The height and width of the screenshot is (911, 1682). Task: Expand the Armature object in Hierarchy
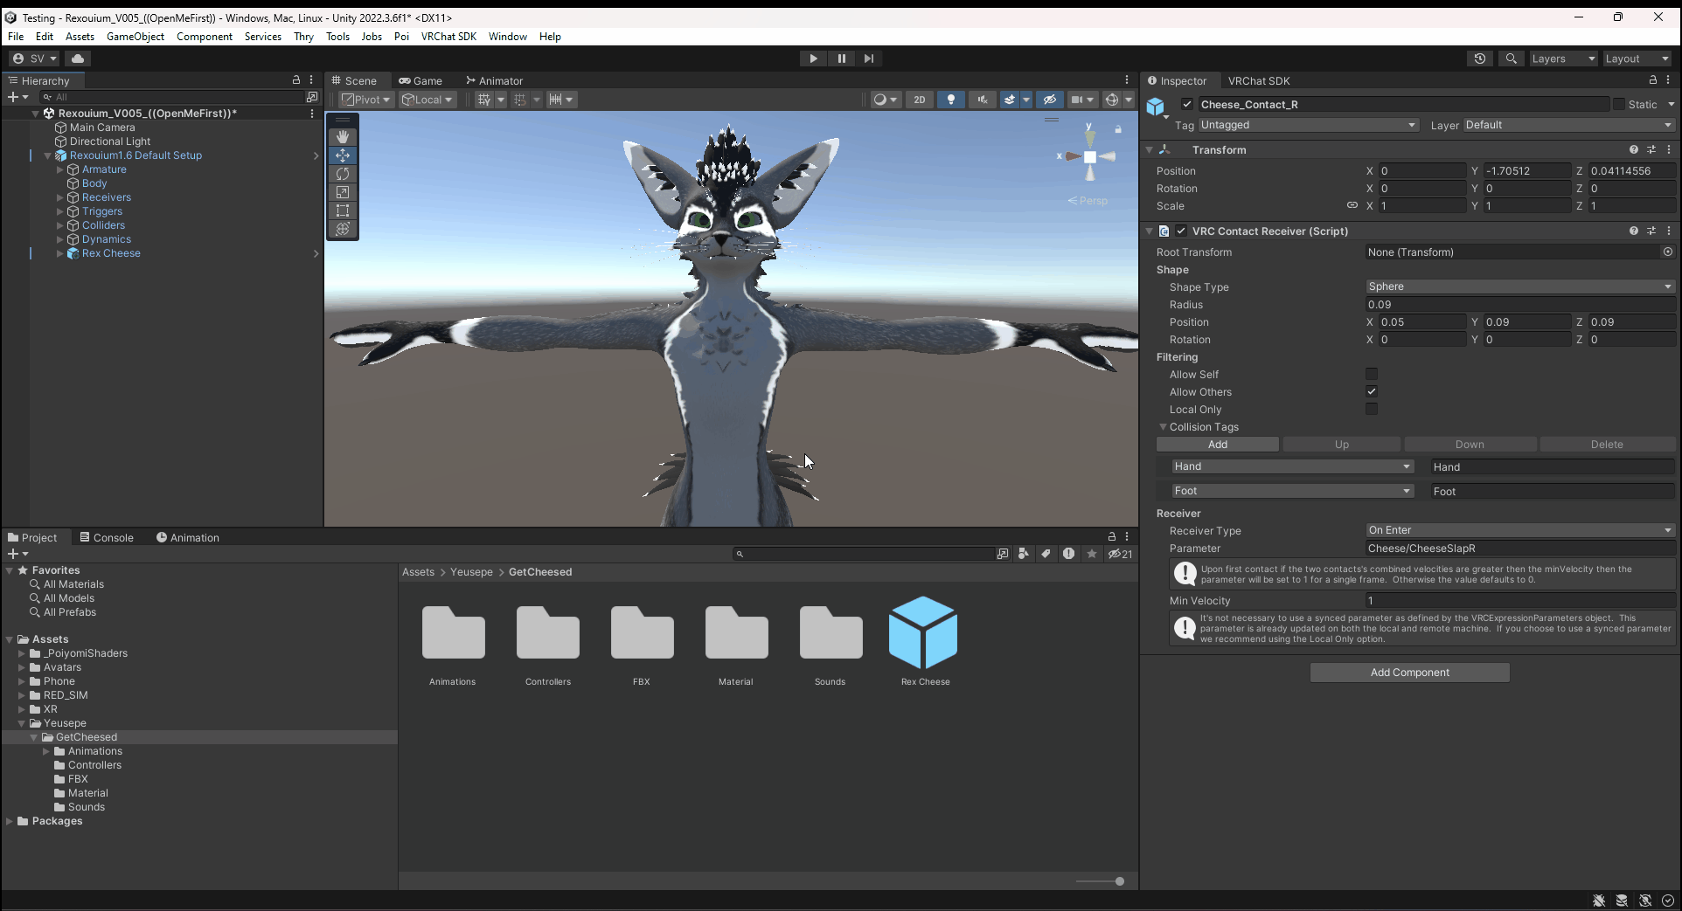coord(60,169)
